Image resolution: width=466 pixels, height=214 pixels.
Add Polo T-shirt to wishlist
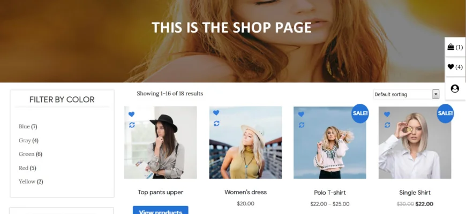pos(301,114)
